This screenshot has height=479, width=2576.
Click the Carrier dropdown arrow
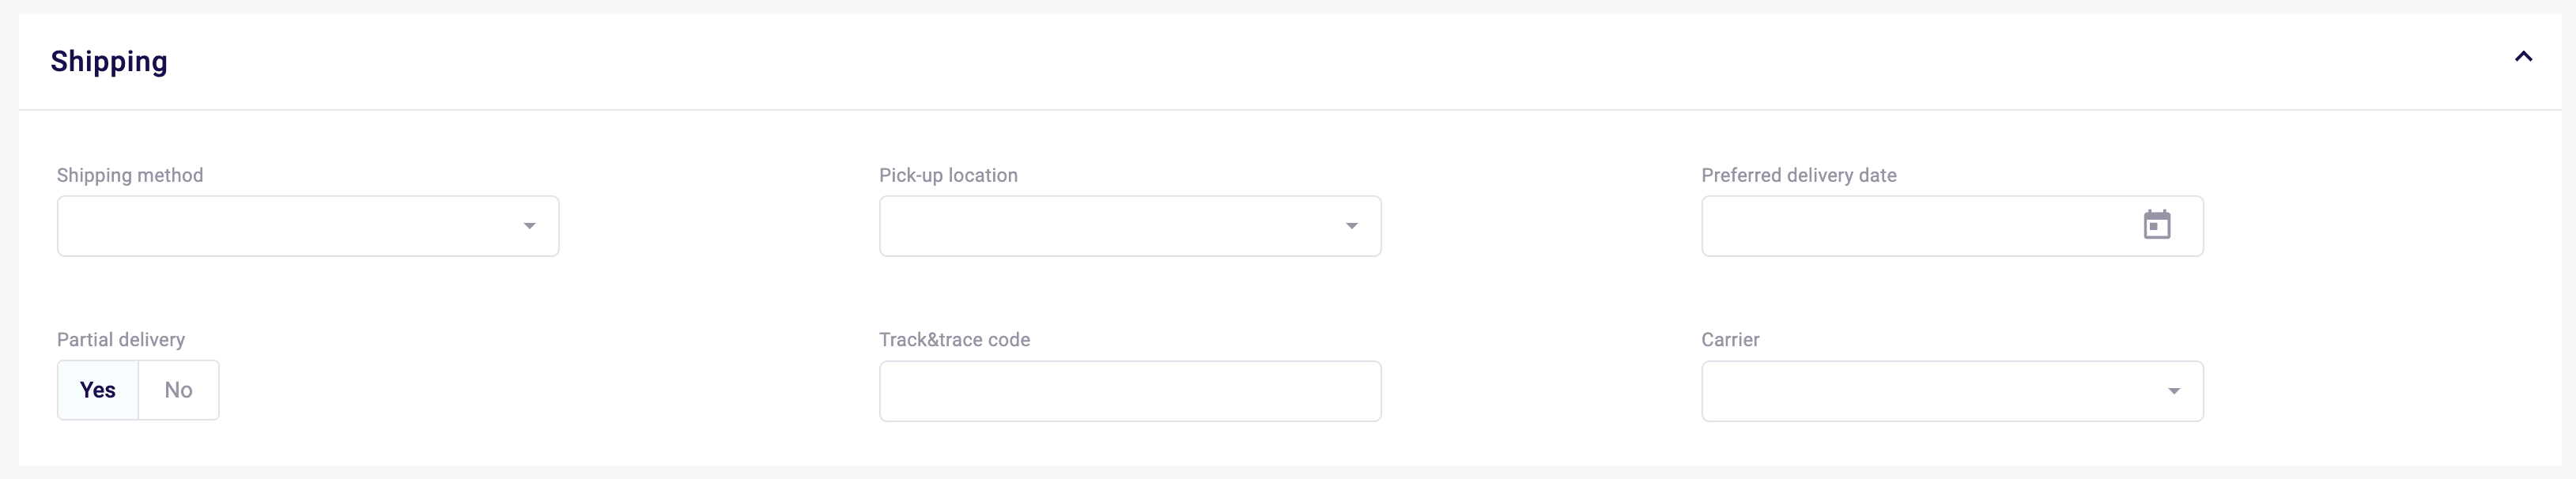tap(2173, 391)
